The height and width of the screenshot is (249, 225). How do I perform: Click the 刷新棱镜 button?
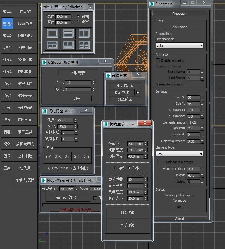[x=127, y=212]
